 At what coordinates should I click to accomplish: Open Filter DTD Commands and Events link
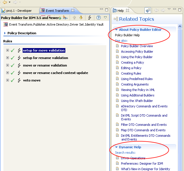[x=144, y=125]
